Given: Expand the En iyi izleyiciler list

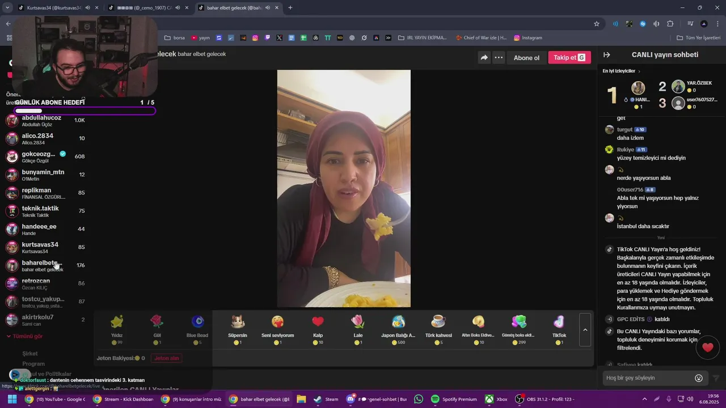Looking at the screenshot, I should point(622,71).
